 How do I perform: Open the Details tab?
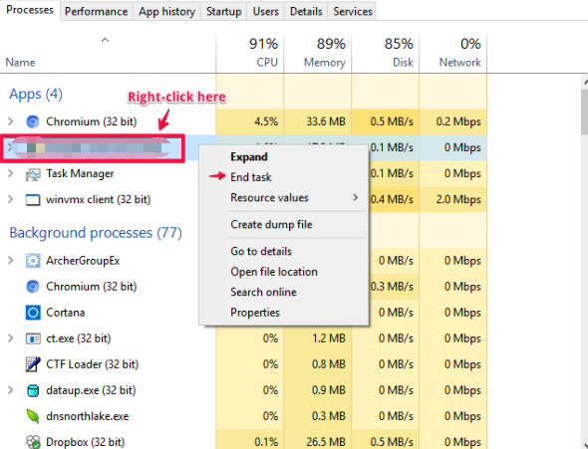pyautogui.click(x=306, y=11)
